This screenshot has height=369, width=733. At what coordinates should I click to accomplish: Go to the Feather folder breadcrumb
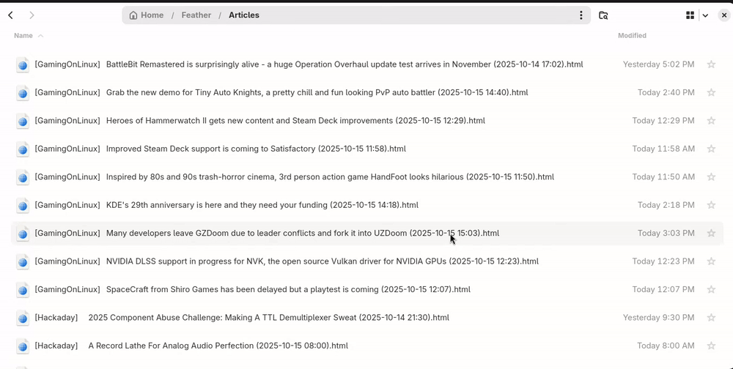(x=196, y=15)
